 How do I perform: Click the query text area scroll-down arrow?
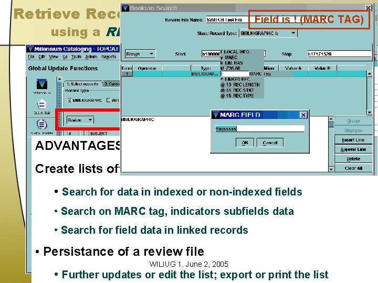331,169
